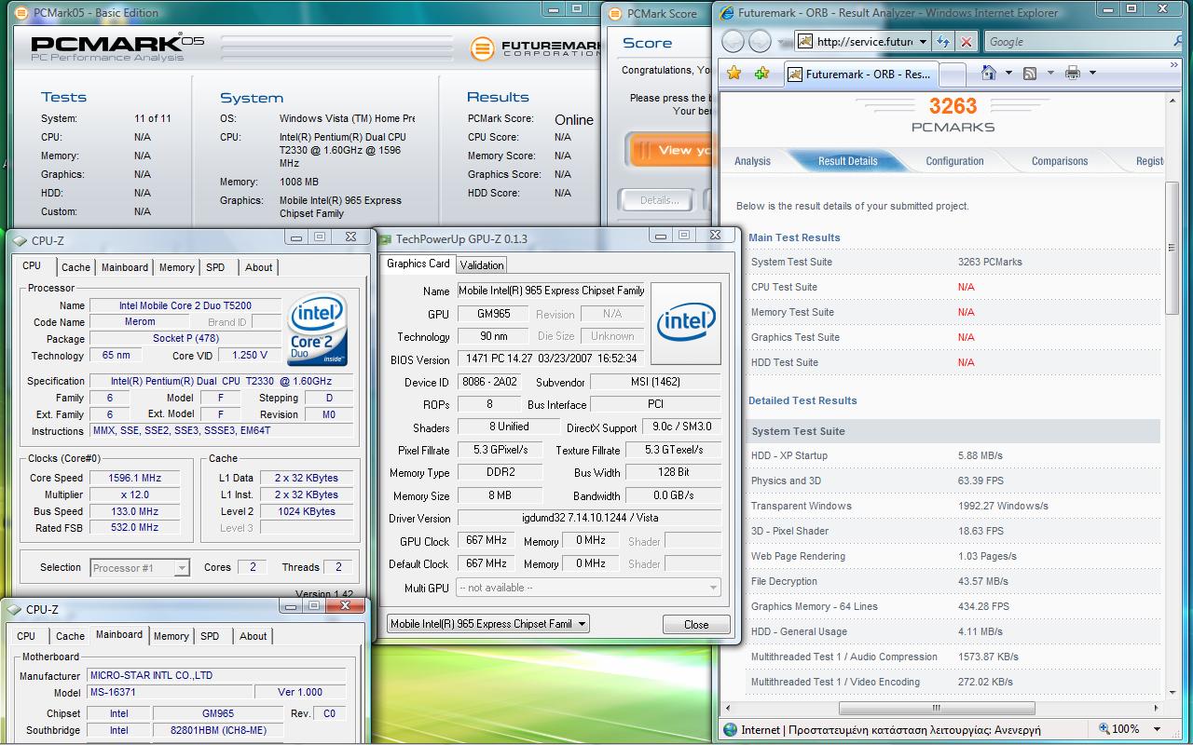Click the Internet Explorer title bar icon
Image resolution: width=1193 pixels, height=745 pixels.
[726, 13]
